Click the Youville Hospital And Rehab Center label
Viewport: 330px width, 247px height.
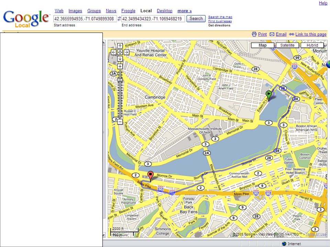[151, 53]
